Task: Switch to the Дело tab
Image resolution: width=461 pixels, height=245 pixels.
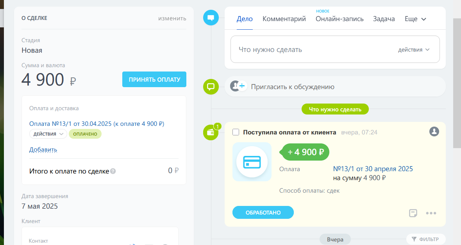Action: point(245,19)
